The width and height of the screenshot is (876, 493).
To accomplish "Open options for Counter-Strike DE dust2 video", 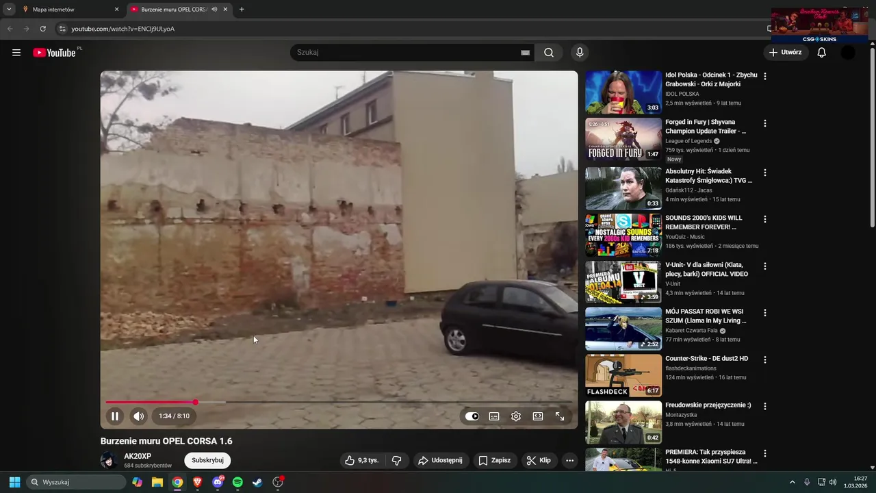I will click(x=765, y=359).
